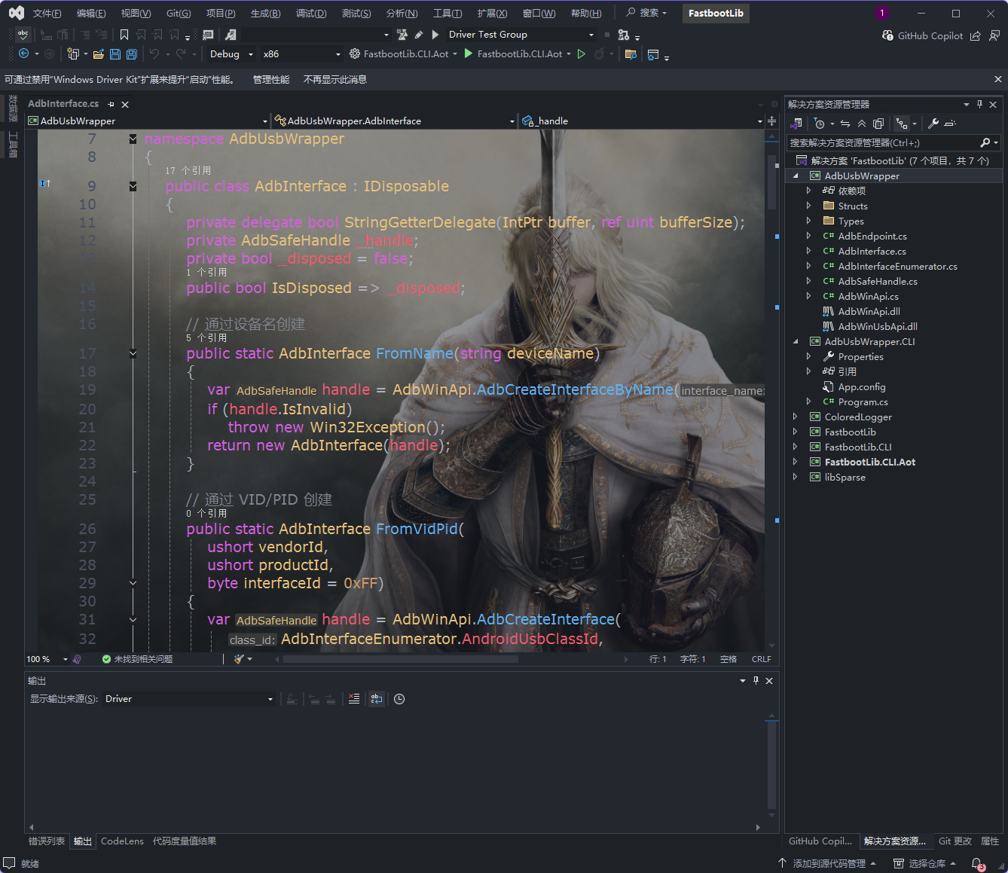Click the pending changes filter clock icon
Image resolution: width=1008 pixels, height=873 pixels.
point(820,123)
